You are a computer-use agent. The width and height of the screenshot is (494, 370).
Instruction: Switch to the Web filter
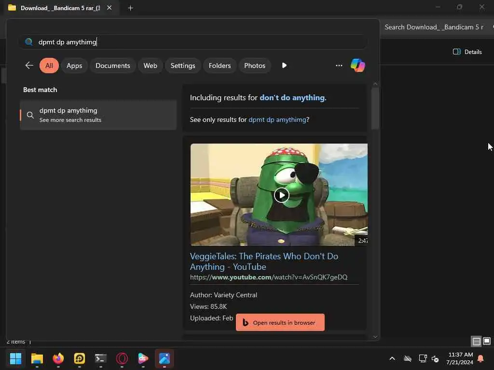(151, 66)
